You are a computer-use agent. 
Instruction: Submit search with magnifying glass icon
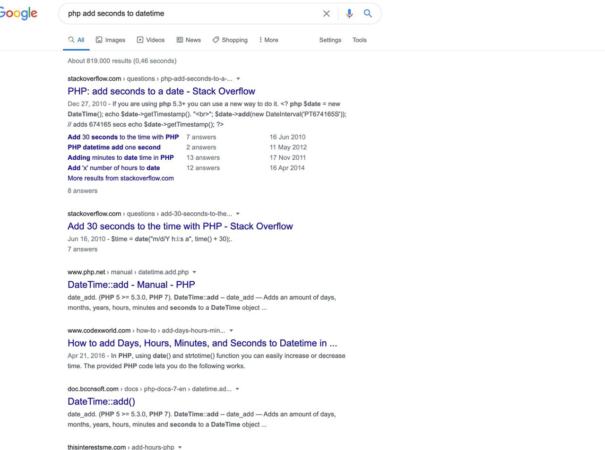pyautogui.click(x=368, y=14)
